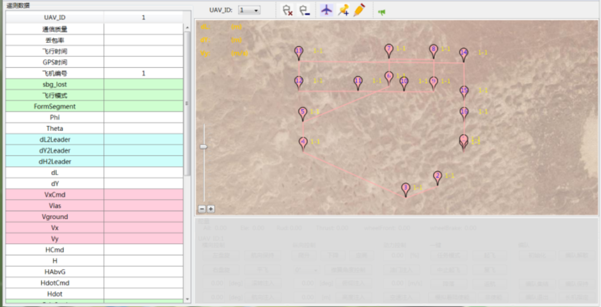The image size is (601, 307).
Task: Click the delete route icon with red X
Action: (287, 10)
